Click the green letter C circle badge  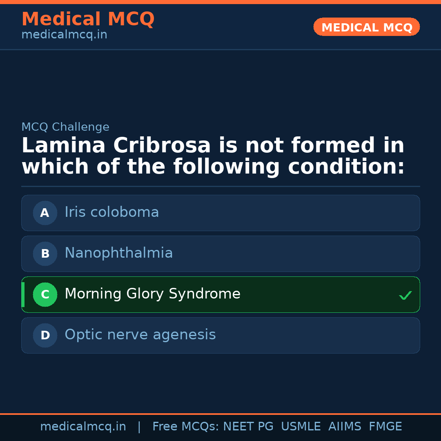(x=45, y=294)
